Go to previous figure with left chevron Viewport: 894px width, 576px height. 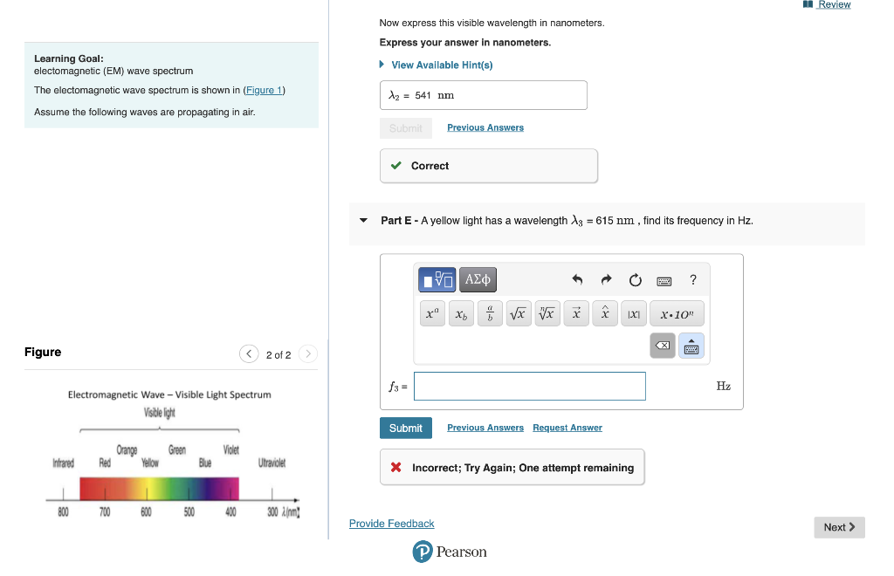click(249, 353)
